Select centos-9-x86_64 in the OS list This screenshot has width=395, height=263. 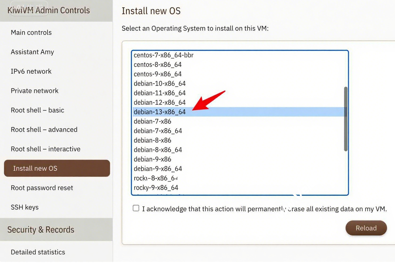[158, 74]
